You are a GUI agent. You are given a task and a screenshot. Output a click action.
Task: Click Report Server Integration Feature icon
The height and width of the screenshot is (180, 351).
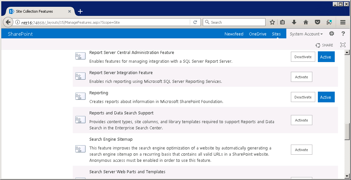80,76
